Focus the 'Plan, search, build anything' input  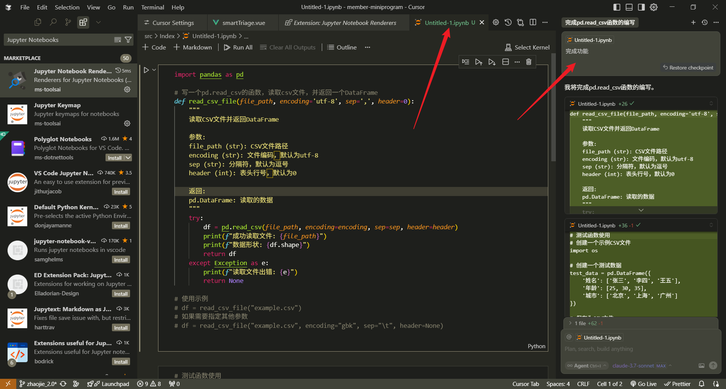click(x=641, y=349)
